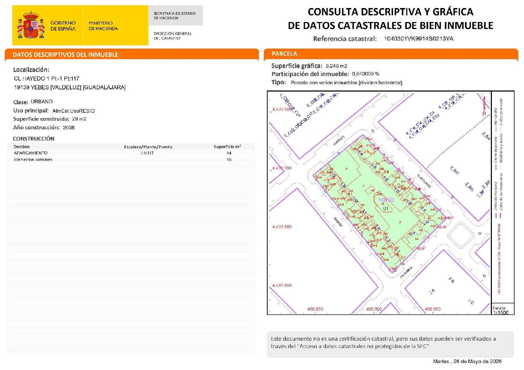
Task: Click the map coordinate '490.900'
Action: 374,309
